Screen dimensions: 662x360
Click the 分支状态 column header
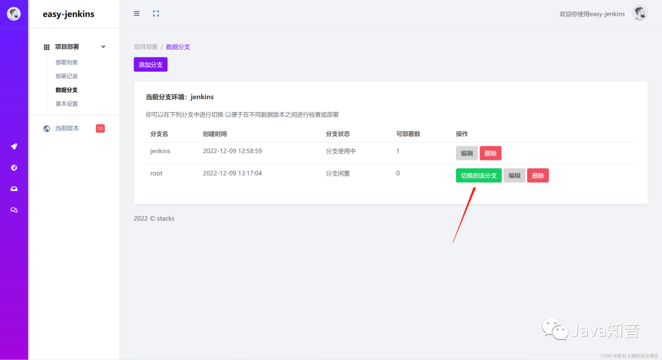tap(337, 133)
